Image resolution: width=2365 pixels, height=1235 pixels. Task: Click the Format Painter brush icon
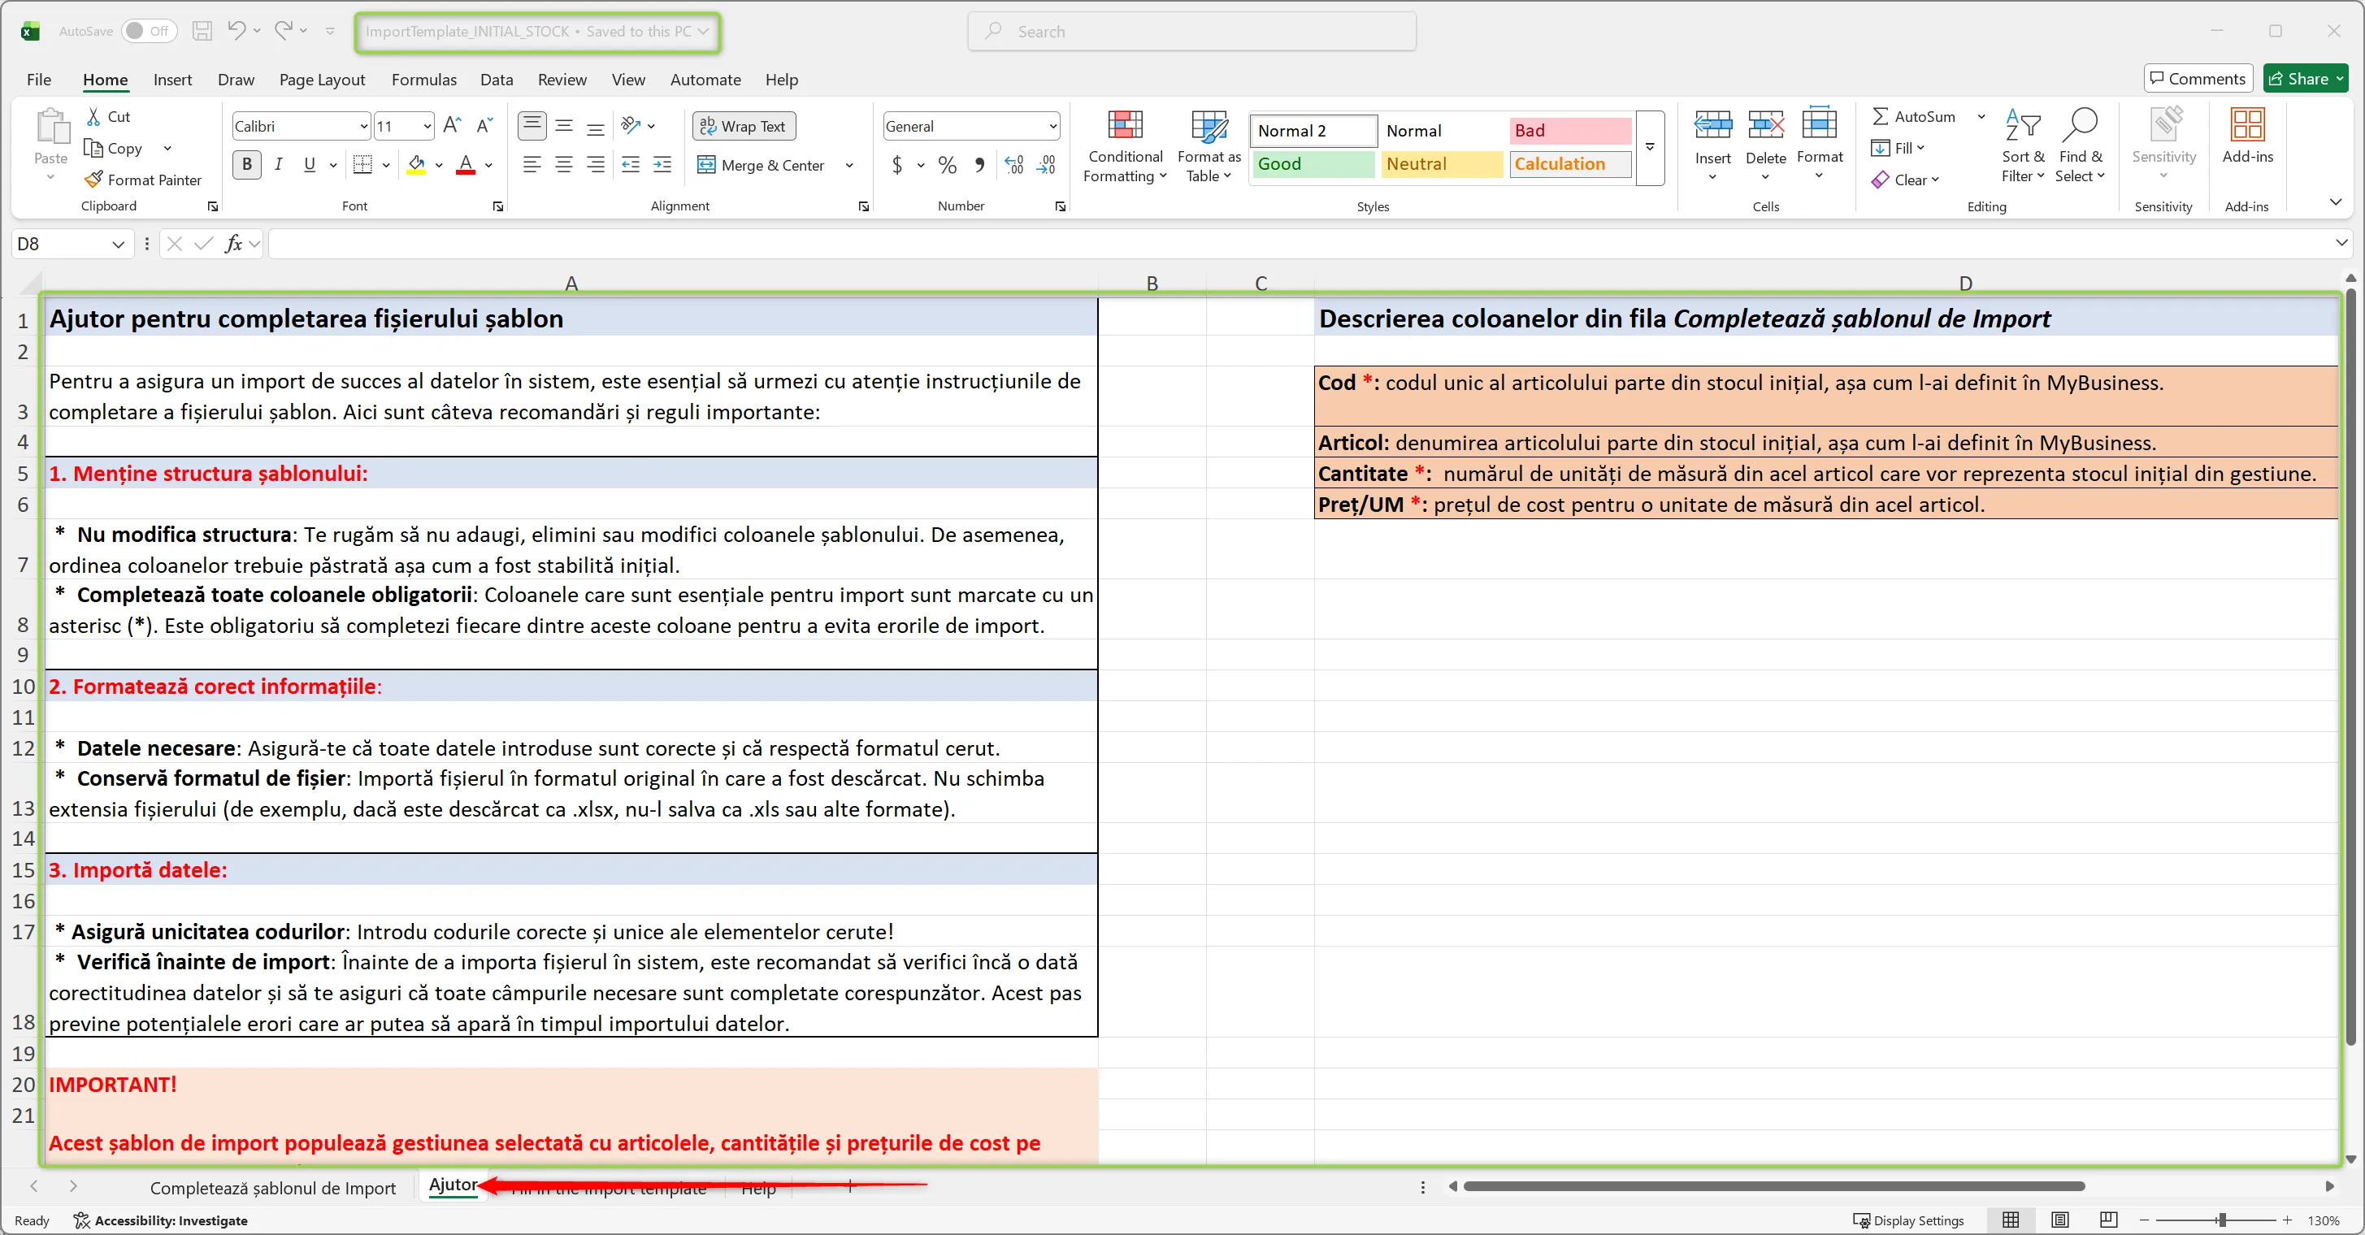(x=93, y=180)
